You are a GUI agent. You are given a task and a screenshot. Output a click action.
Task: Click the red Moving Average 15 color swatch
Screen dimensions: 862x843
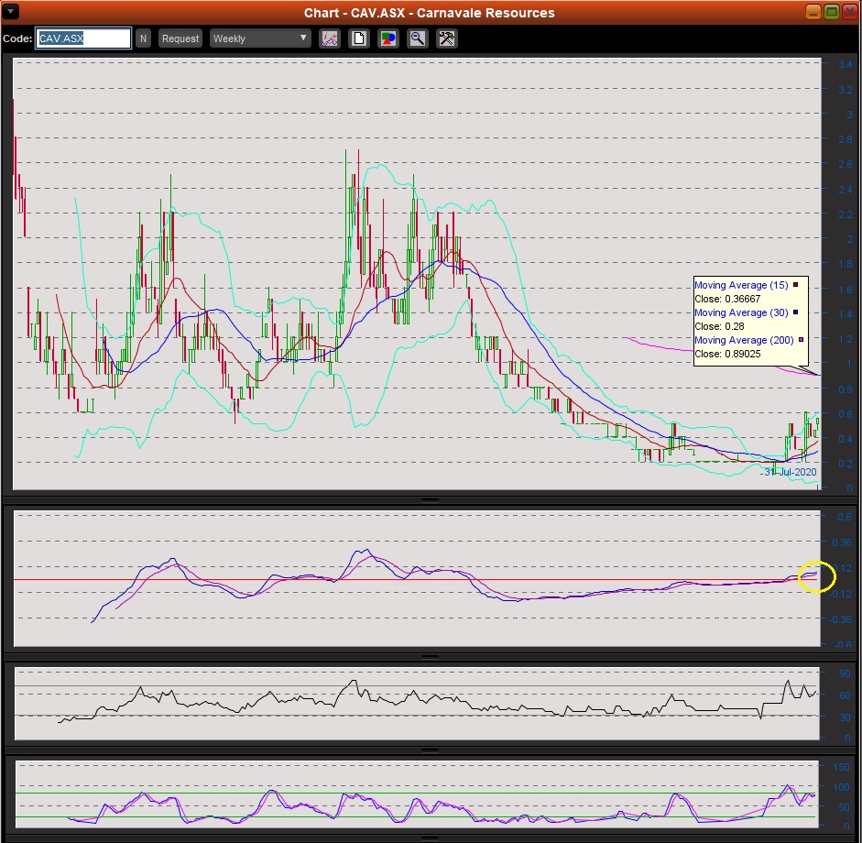[795, 285]
